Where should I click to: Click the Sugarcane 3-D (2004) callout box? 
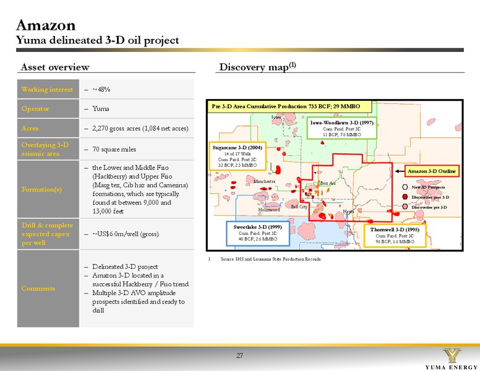[238, 156]
